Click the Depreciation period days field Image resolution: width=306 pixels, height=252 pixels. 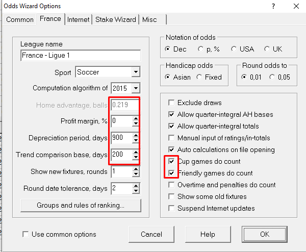(120, 138)
